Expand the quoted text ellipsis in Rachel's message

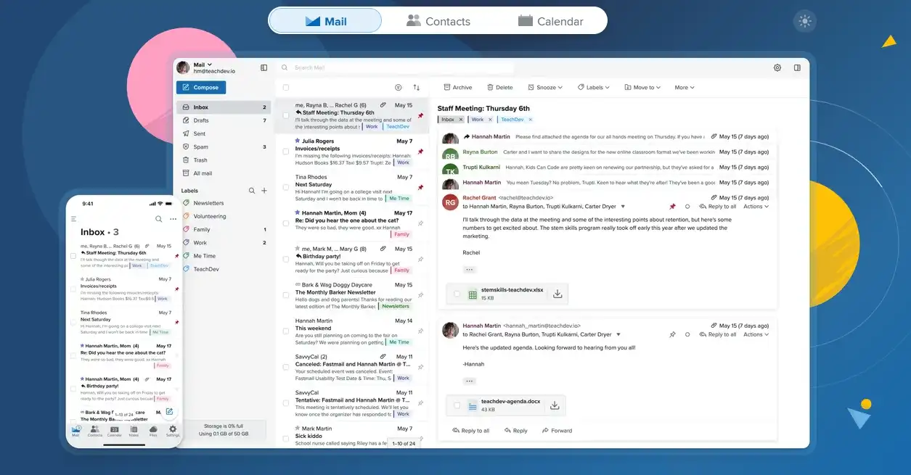pos(469,269)
